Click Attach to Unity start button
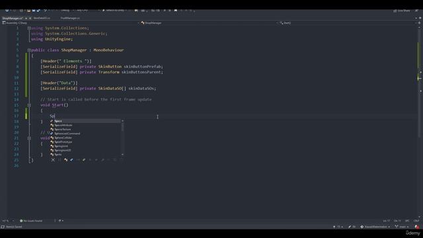 (x=114, y=11)
